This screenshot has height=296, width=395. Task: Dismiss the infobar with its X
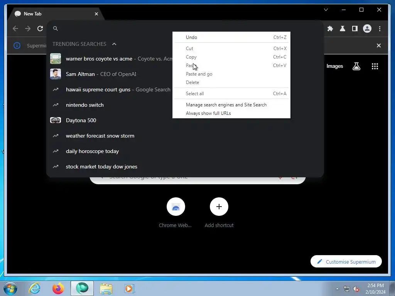(379, 45)
